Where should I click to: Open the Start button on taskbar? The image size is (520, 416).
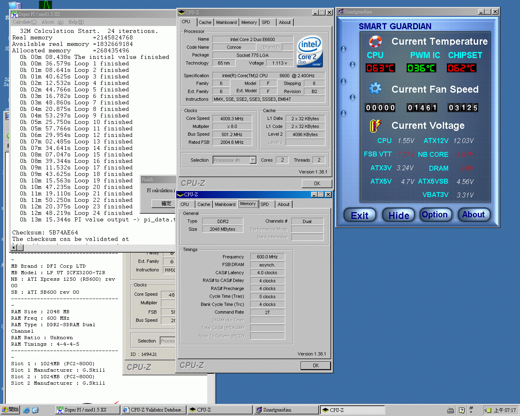11,410
